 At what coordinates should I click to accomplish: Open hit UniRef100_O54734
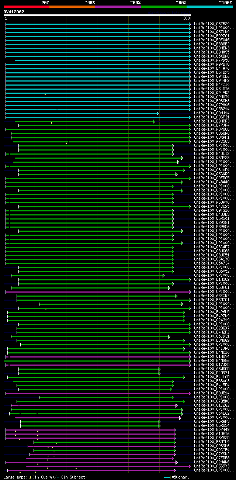(x=212, y=263)
